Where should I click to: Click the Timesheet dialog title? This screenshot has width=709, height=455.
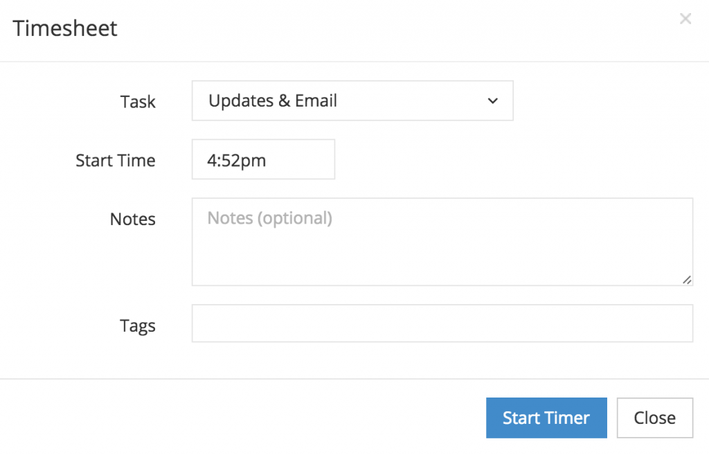[x=64, y=28]
